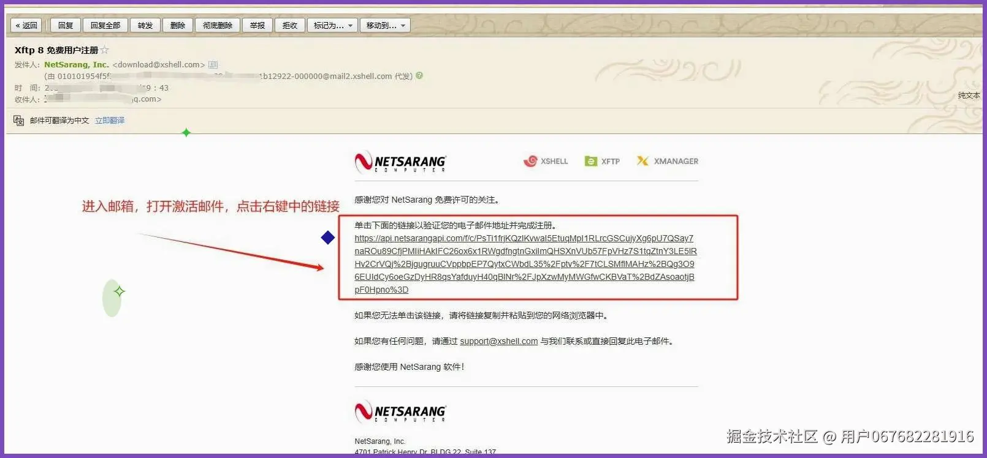Click the footer NetSarang Computer logo
This screenshot has height=458, width=987.
pos(400,411)
